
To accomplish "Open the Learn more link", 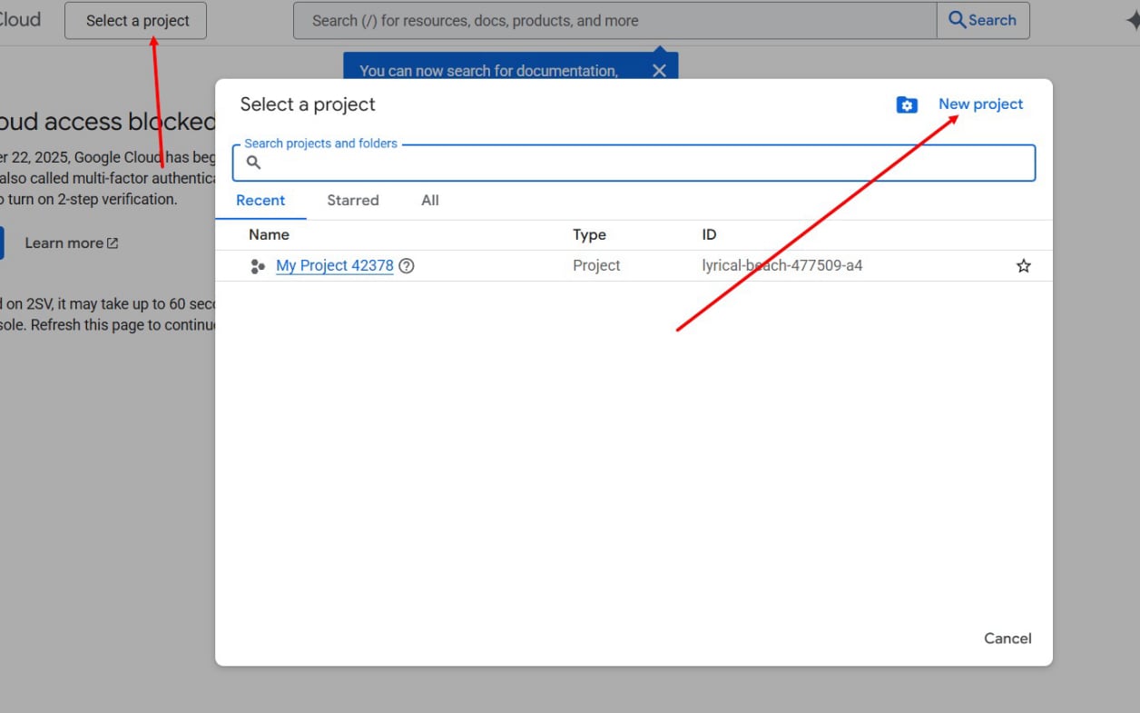I will point(71,243).
